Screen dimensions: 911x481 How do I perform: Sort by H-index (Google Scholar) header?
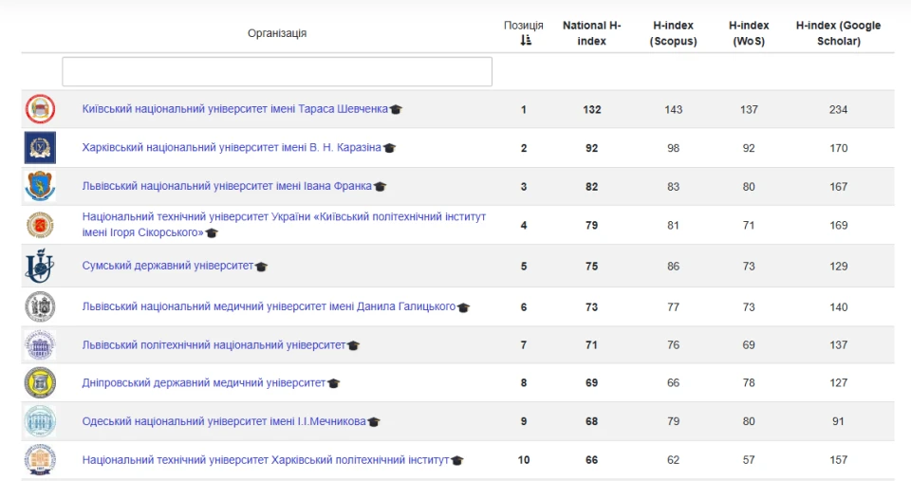(x=838, y=33)
